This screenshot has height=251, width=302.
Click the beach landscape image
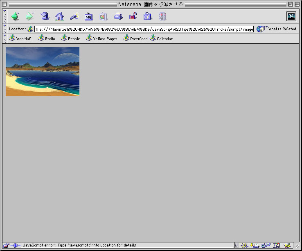43,72
